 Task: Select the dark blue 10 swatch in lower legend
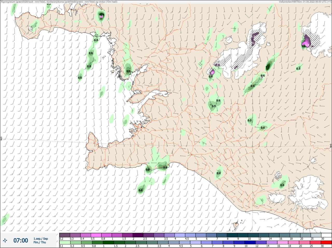[250, 243]
